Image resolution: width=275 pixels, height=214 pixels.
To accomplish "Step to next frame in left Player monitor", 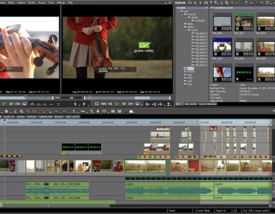I will click(11, 104).
